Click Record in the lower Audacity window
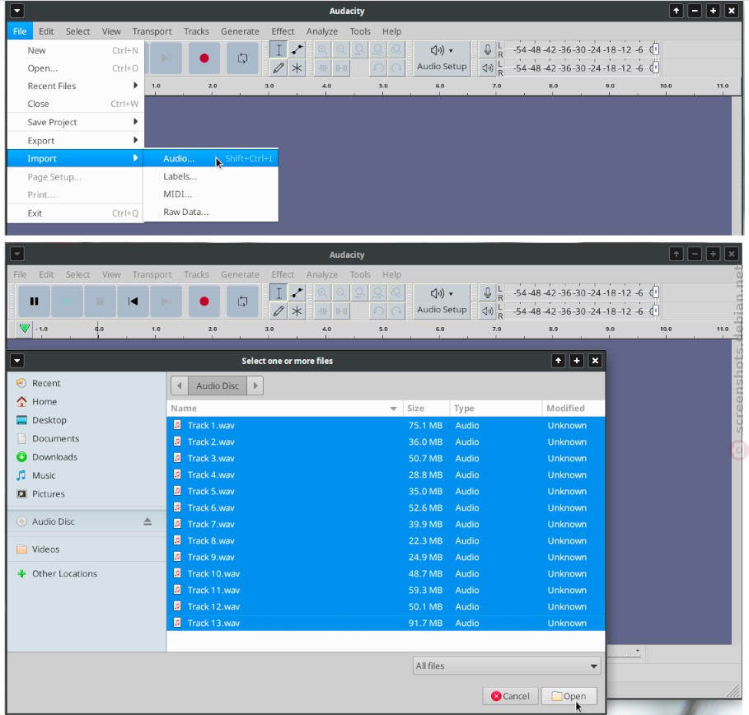 tap(204, 301)
